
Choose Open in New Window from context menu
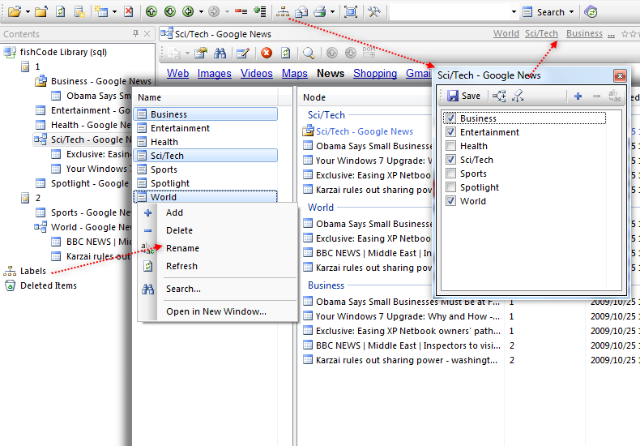217,311
